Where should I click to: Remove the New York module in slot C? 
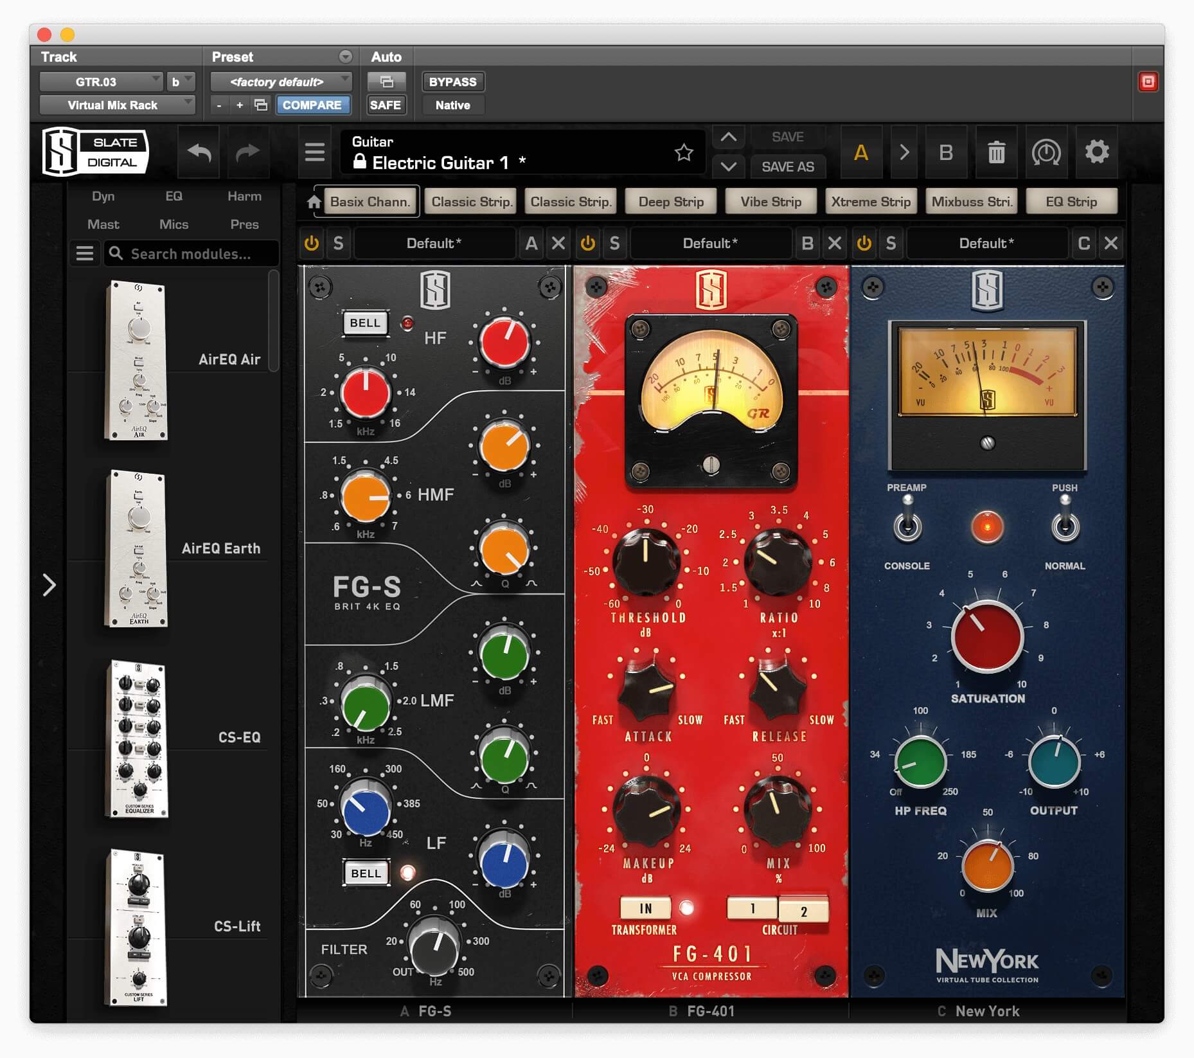pyautogui.click(x=1110, y=243)
